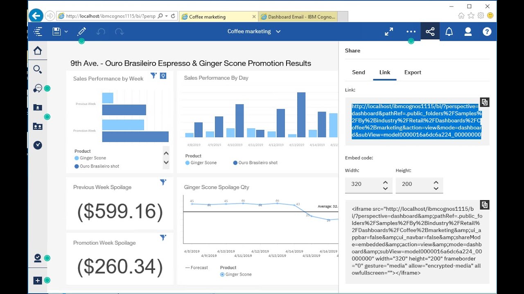Open the Notifications bell
Viewport: 524px width, 294px height.
pos(449,31)
